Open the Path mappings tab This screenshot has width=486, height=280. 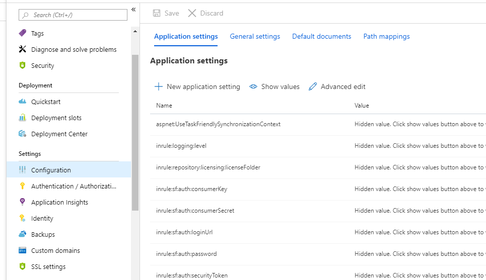pyautogui.click(x=386, y=36)
